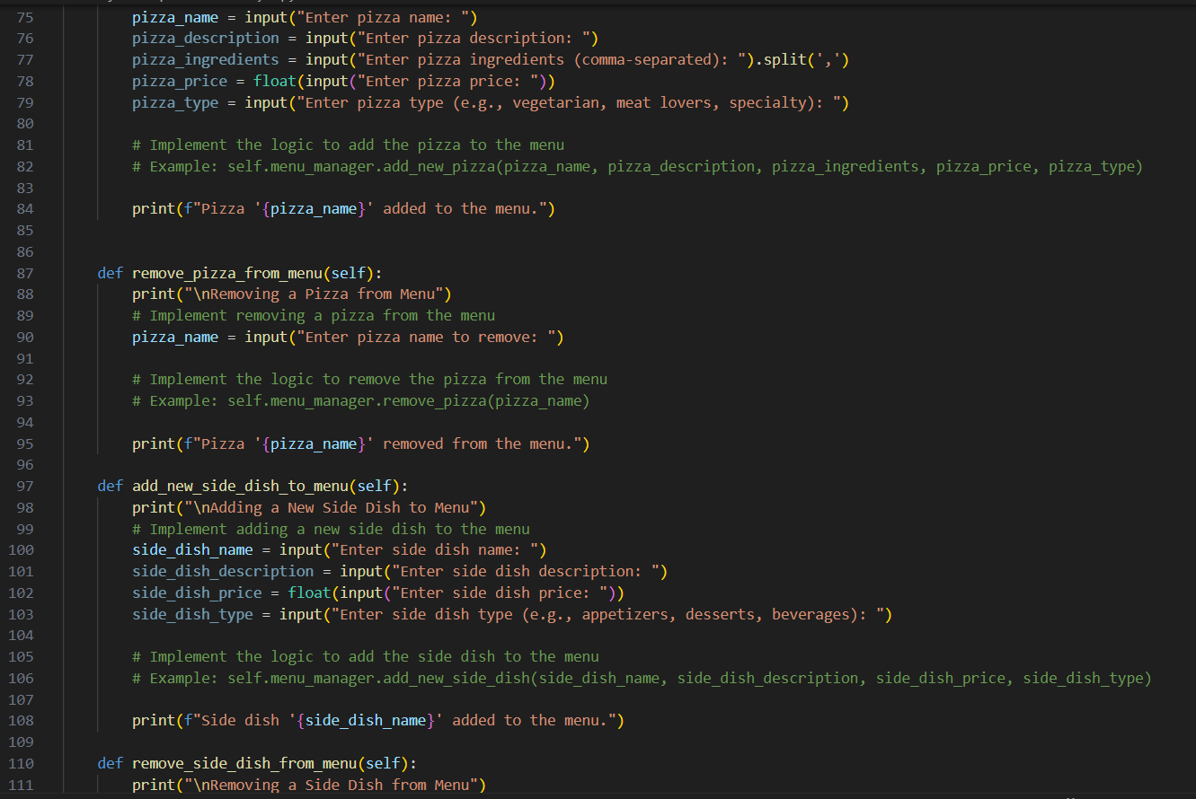Click side_dish_name variable at start of line 100
The image size is (1196, 799).
click(192, 549)
